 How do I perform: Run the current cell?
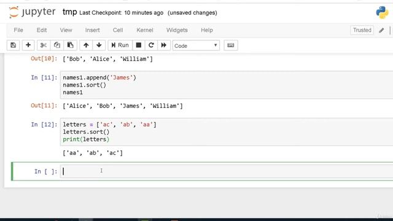[120, 45]
